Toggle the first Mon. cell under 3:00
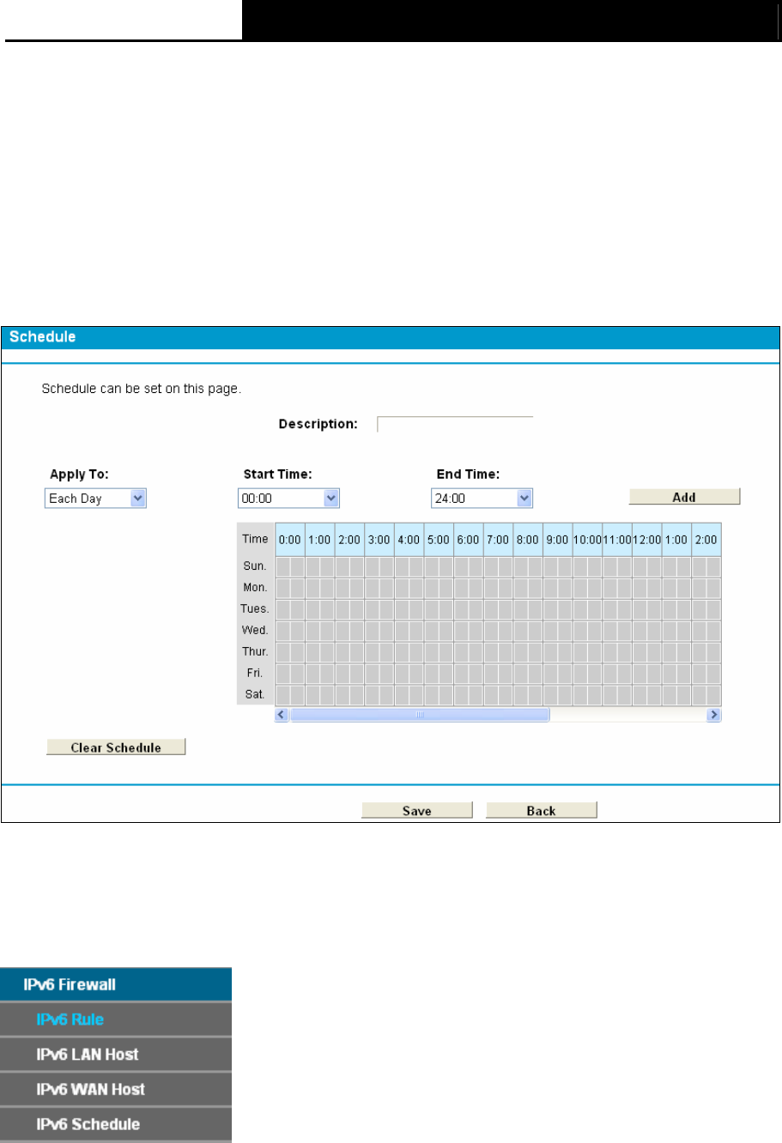The height and width of the screenshot is (1143, 782). coord(373,588)
